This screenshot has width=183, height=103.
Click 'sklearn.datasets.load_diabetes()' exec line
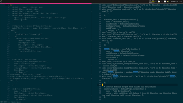38,76
